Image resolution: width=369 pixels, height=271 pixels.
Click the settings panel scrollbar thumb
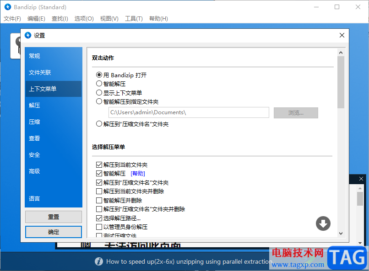coord(341,82)
